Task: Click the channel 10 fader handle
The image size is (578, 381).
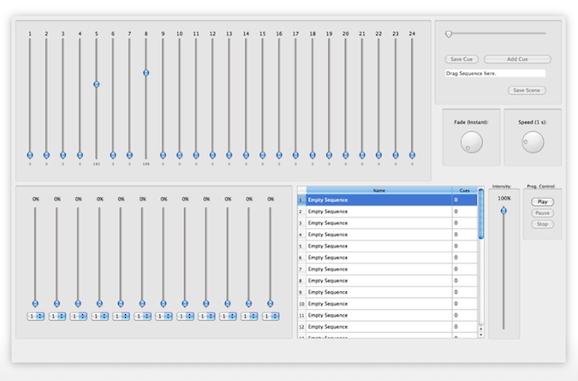Action: point(180,155)
